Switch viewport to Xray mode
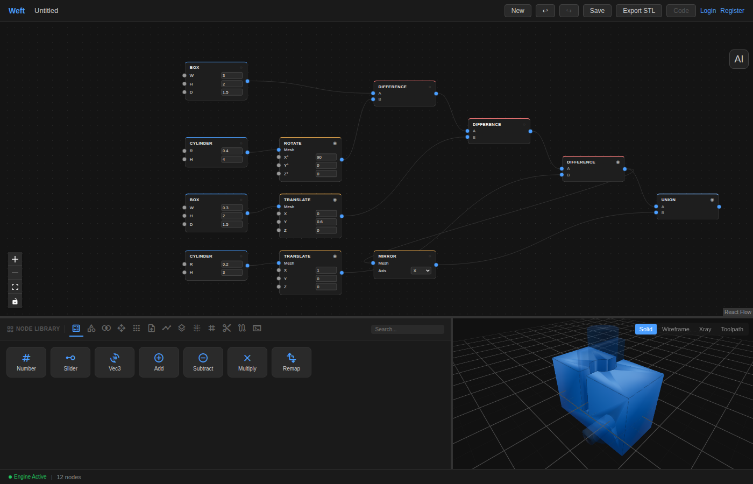 [705, 329]
